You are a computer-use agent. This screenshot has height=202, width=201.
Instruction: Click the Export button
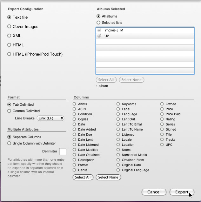(182, 192)
